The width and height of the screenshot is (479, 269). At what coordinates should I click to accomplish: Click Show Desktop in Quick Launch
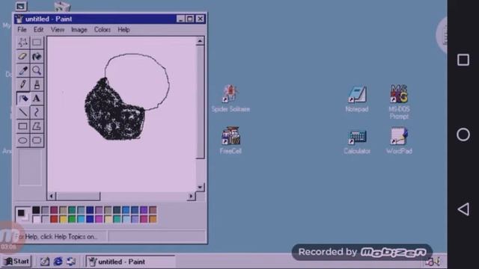(45, 262)
